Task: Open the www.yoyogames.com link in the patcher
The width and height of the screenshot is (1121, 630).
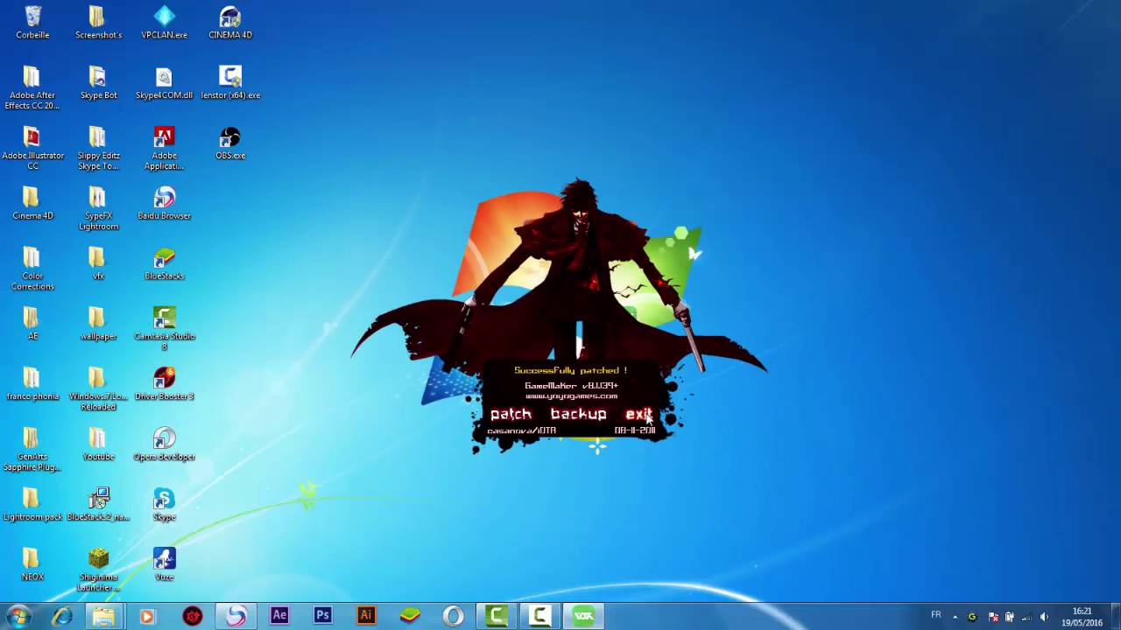Action: click(x=571, y=396)
